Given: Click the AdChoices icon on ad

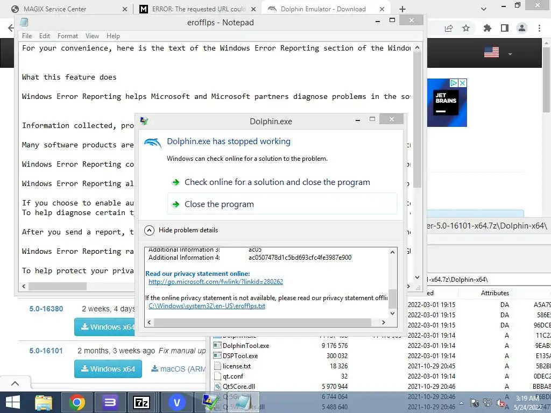Looking at the screenshot, I should [454, 83].
